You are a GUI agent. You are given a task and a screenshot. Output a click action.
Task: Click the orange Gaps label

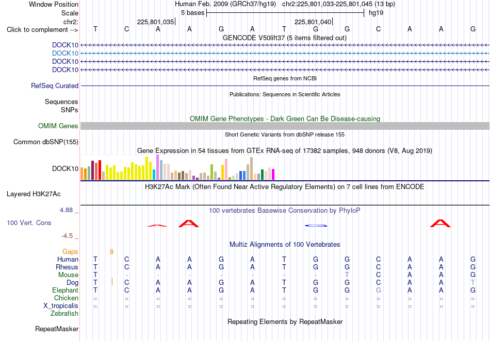pyautogui.click(x=70, y=251)
